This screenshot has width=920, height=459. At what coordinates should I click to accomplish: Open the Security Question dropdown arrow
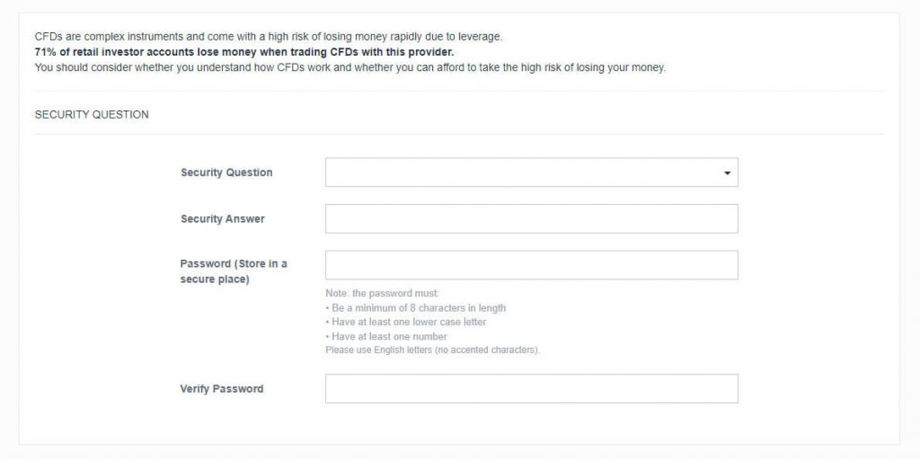727,172
